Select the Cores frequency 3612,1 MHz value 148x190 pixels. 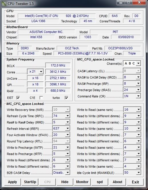tap(58, 72)
